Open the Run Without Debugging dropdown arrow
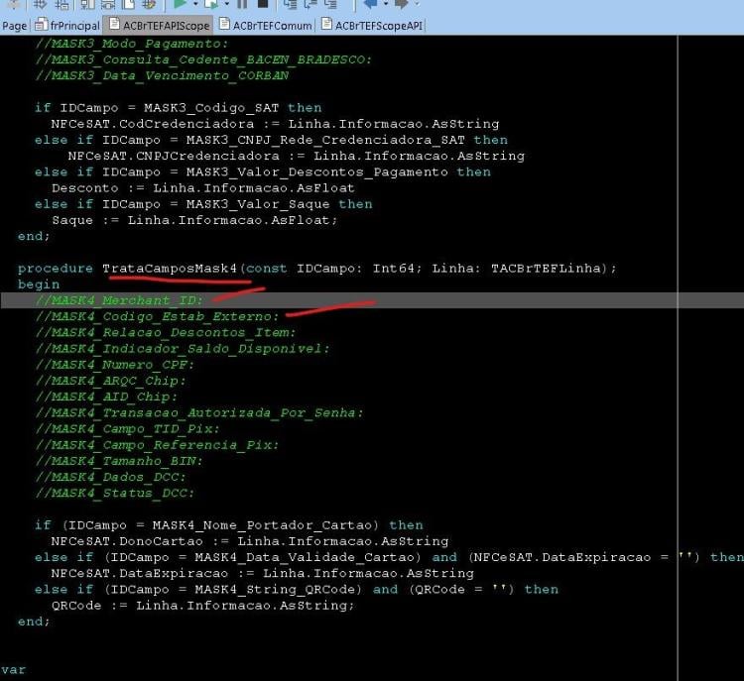This screenshot has width=744, height=681. pyautogui.click(x=226, y=4)
